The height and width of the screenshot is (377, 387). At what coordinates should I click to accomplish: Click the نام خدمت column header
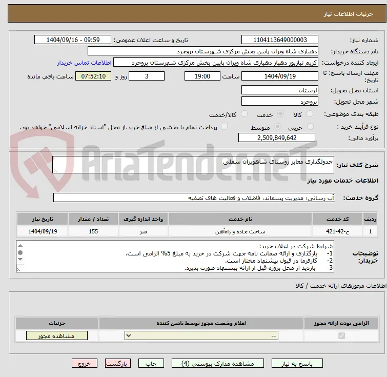240,219
